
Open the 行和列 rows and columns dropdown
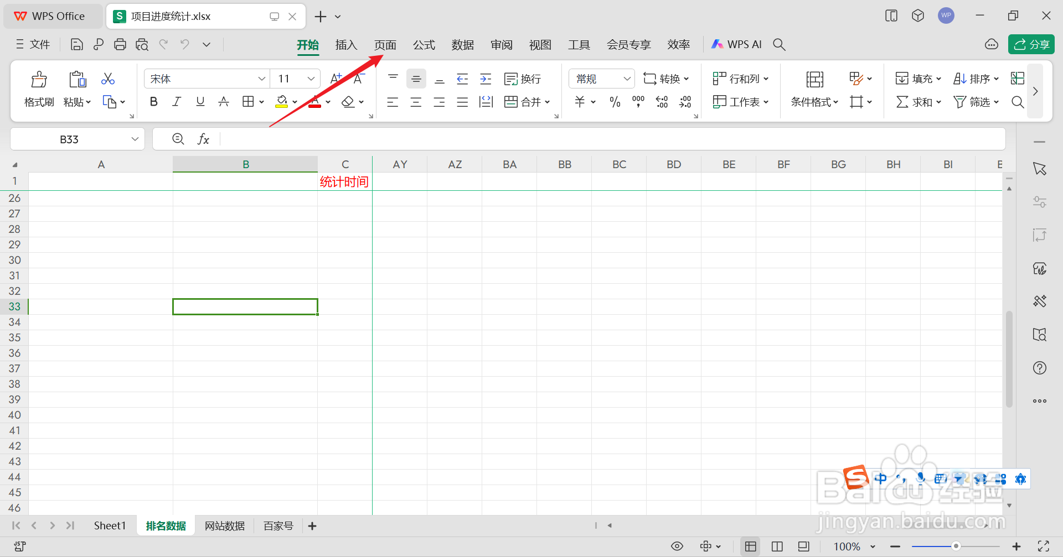click(x=741, y=79)
